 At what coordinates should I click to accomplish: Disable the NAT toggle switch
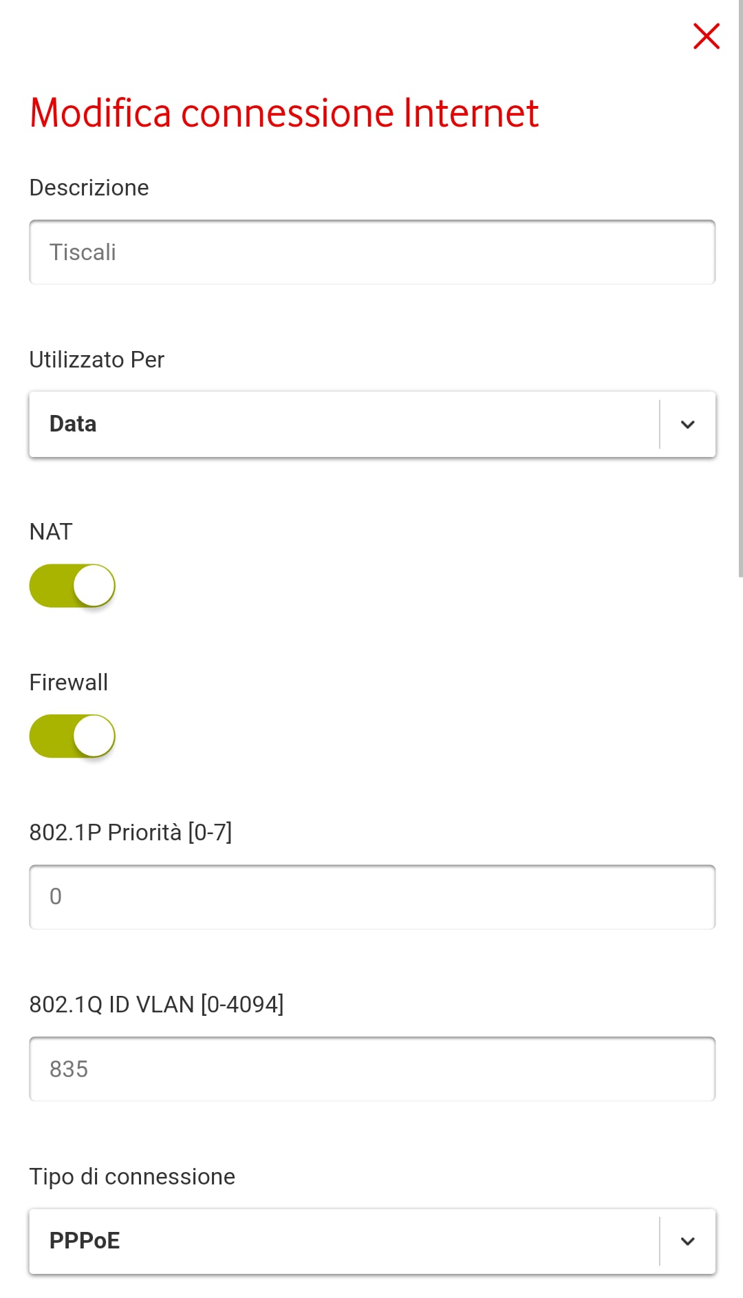click(x=72, y=586)
